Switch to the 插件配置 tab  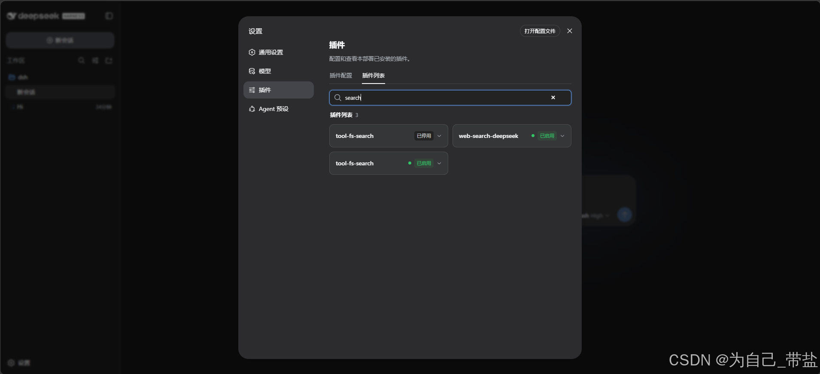tap(340, 75)
